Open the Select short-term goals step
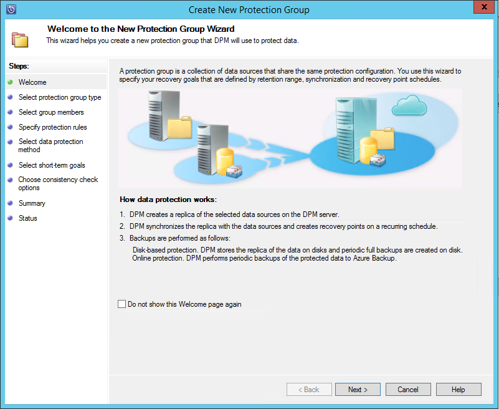Screen dimensions: 499x409 click(x=52, y=165)
